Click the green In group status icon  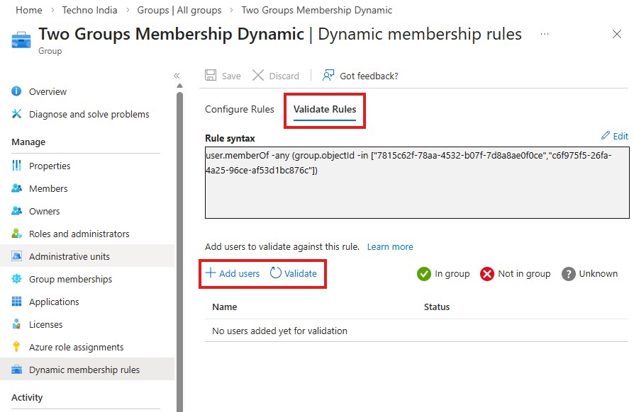point(423,273)
